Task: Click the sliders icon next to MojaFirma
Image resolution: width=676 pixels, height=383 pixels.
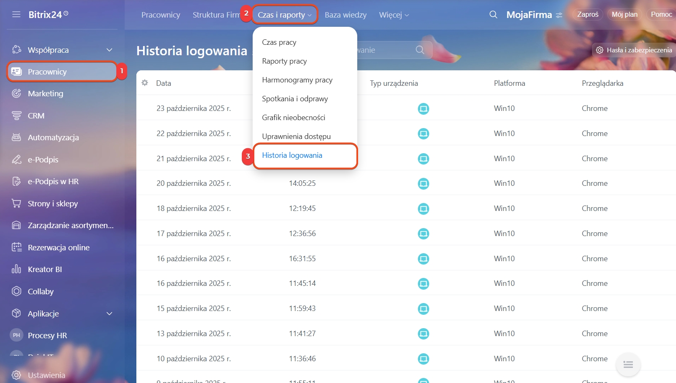Action: [559, 15]
